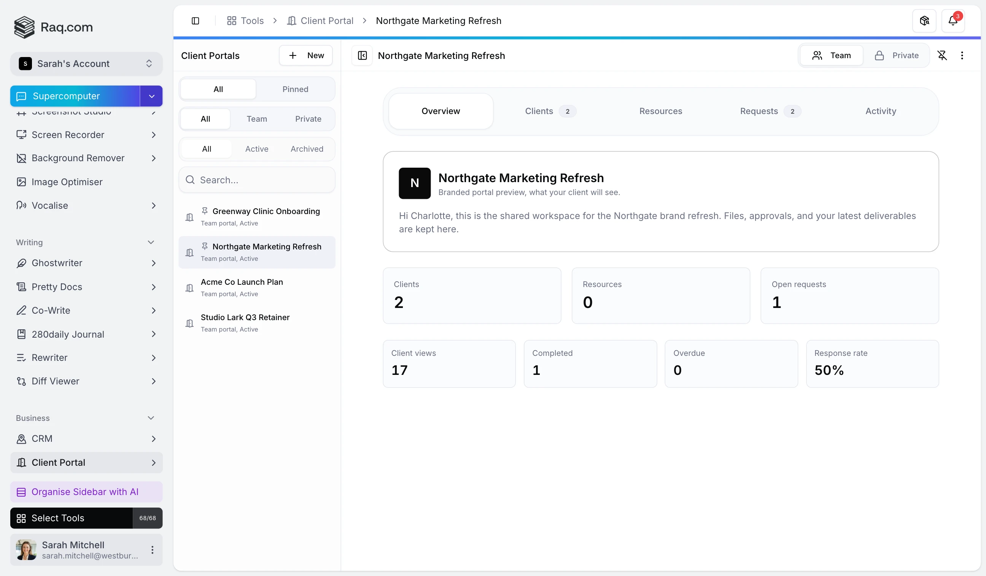Click the Pretty Docs icon
Screen dimensions: 986x576
point(21,287)
